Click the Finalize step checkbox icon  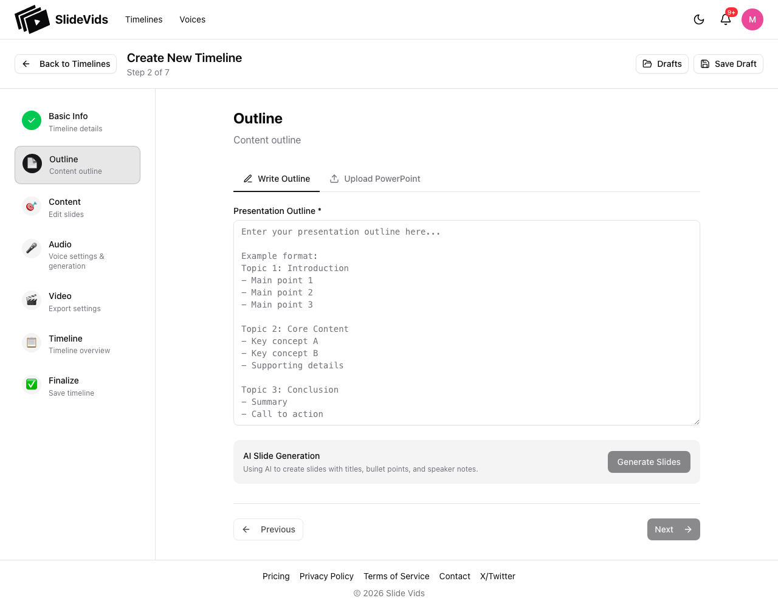point(31,384)
